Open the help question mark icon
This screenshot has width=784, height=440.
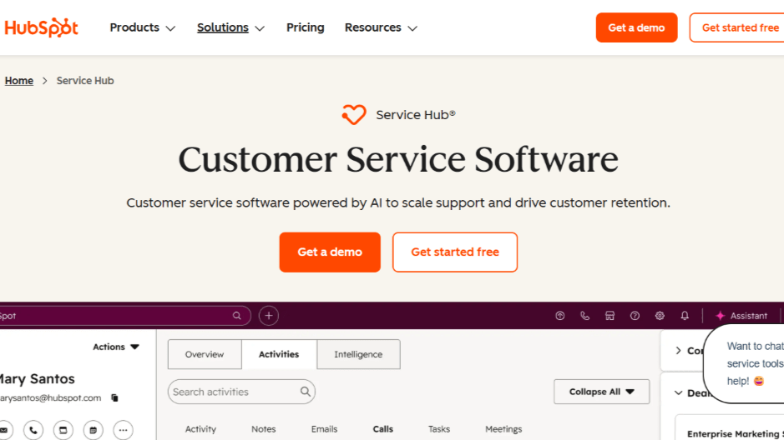pyautogui.click(x=635, y=316)
